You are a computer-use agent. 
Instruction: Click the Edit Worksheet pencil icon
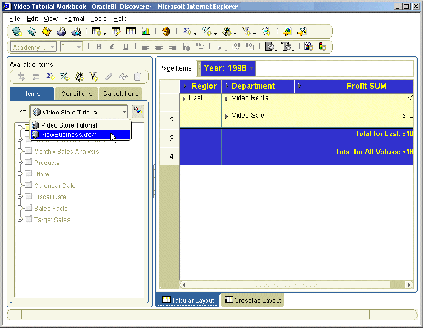[x=116, y=32]
